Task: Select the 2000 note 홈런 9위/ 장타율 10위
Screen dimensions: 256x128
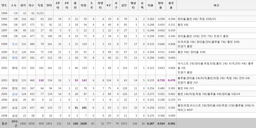Action: pyautogui.click(x=191, y=52)
